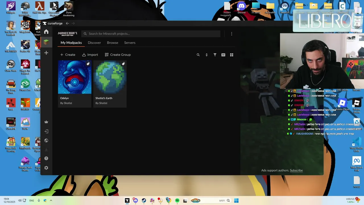This screenshot has height=205, width=364.
Task: Select the Planet Zoo desktop icon
Action: 25,85
